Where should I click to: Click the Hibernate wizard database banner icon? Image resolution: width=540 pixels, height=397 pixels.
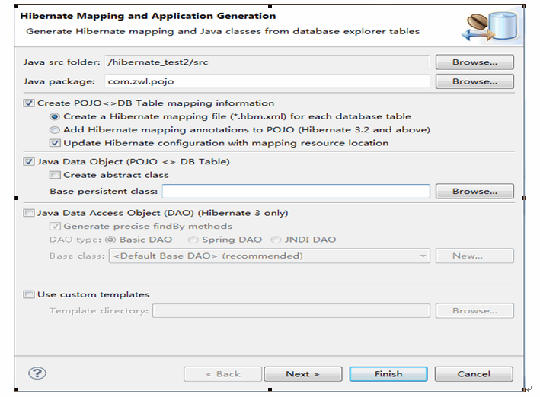pyautogui.click(x=490, y=27)
